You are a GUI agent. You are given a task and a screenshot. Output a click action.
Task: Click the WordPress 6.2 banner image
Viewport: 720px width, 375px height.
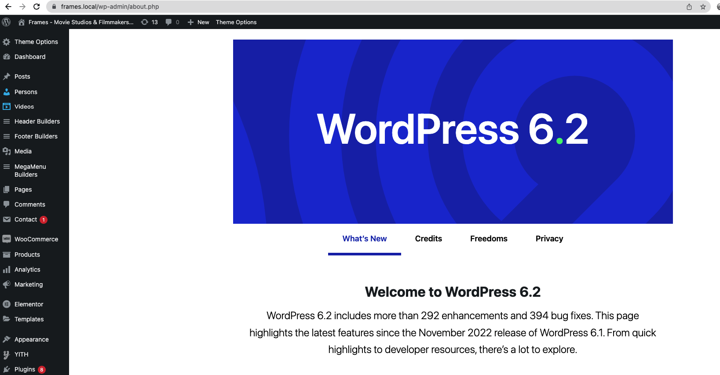(453, 131)
